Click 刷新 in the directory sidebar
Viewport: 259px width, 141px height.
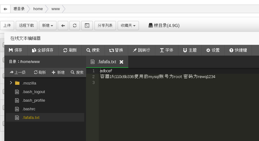[x=40, y=72]
